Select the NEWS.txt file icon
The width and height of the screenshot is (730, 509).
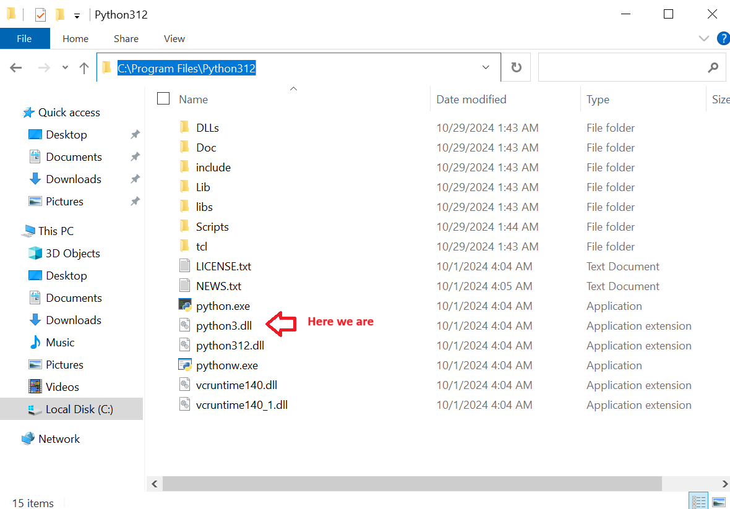(184, 286)
